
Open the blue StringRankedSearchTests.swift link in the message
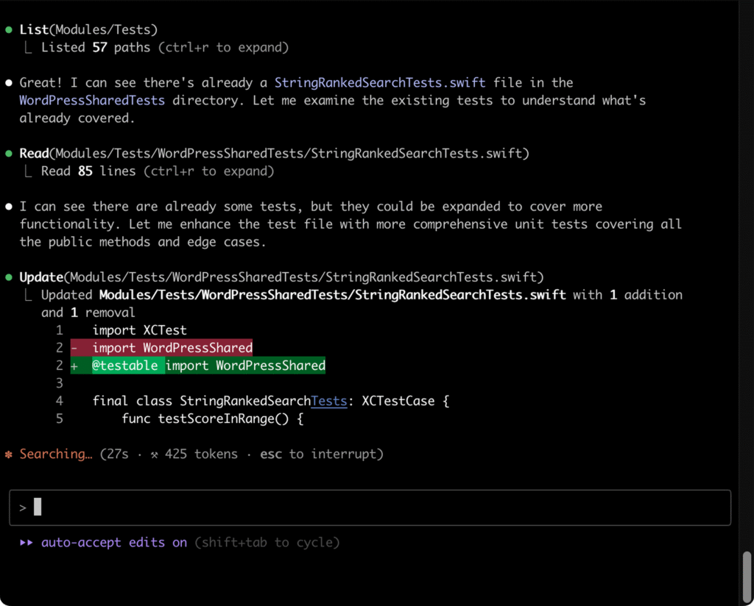pyautogui.click(x=380, y=83)
